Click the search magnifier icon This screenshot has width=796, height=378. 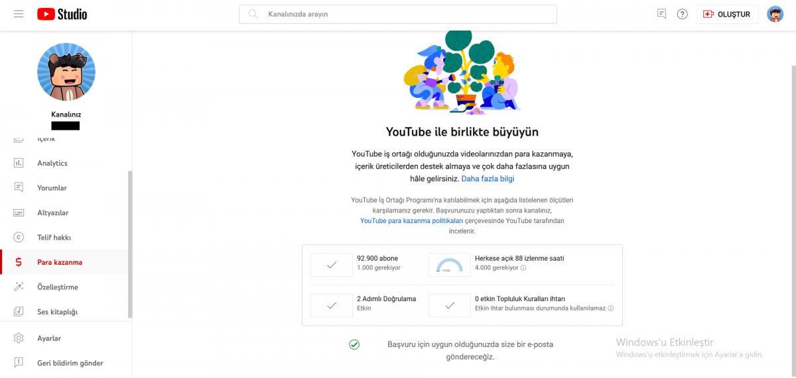(x=253, y=14)
